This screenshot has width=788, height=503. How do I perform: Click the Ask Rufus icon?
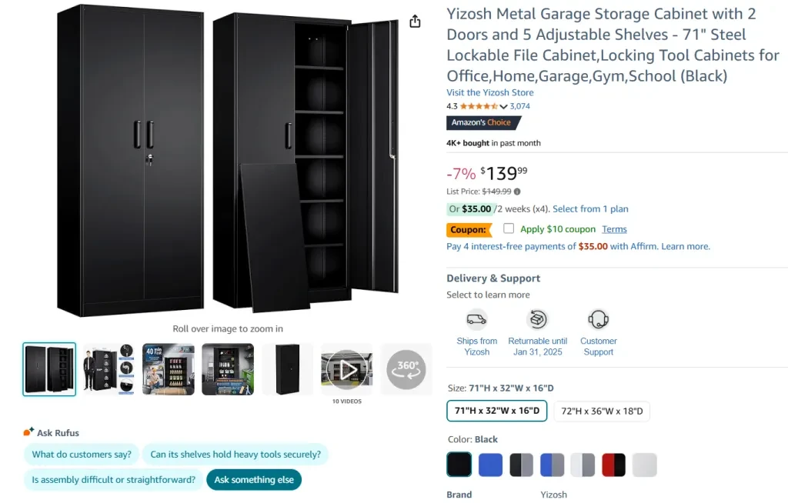28,431
